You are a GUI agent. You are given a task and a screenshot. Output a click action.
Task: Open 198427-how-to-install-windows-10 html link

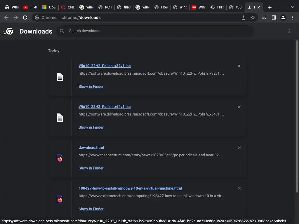(130, 188)
